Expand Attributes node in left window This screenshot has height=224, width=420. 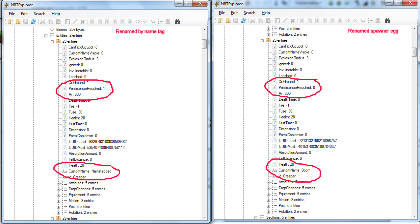click(58, 183)
